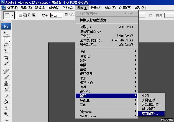Expand the 素描 submenu
The width and height of the screenshot is (174, 122).
pos(106,65)
